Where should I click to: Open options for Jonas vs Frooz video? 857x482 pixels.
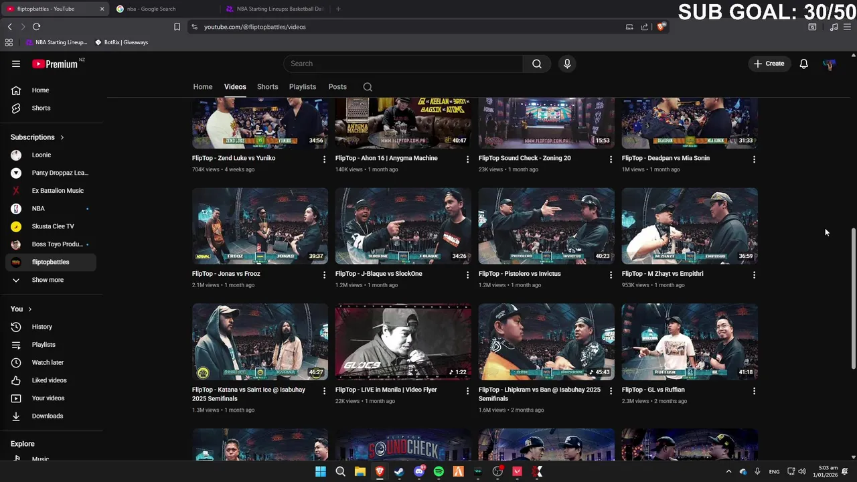point(325,275)
